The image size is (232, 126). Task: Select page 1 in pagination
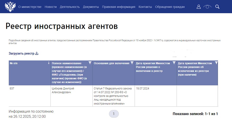pyautogui.click(x=114, y=114)
